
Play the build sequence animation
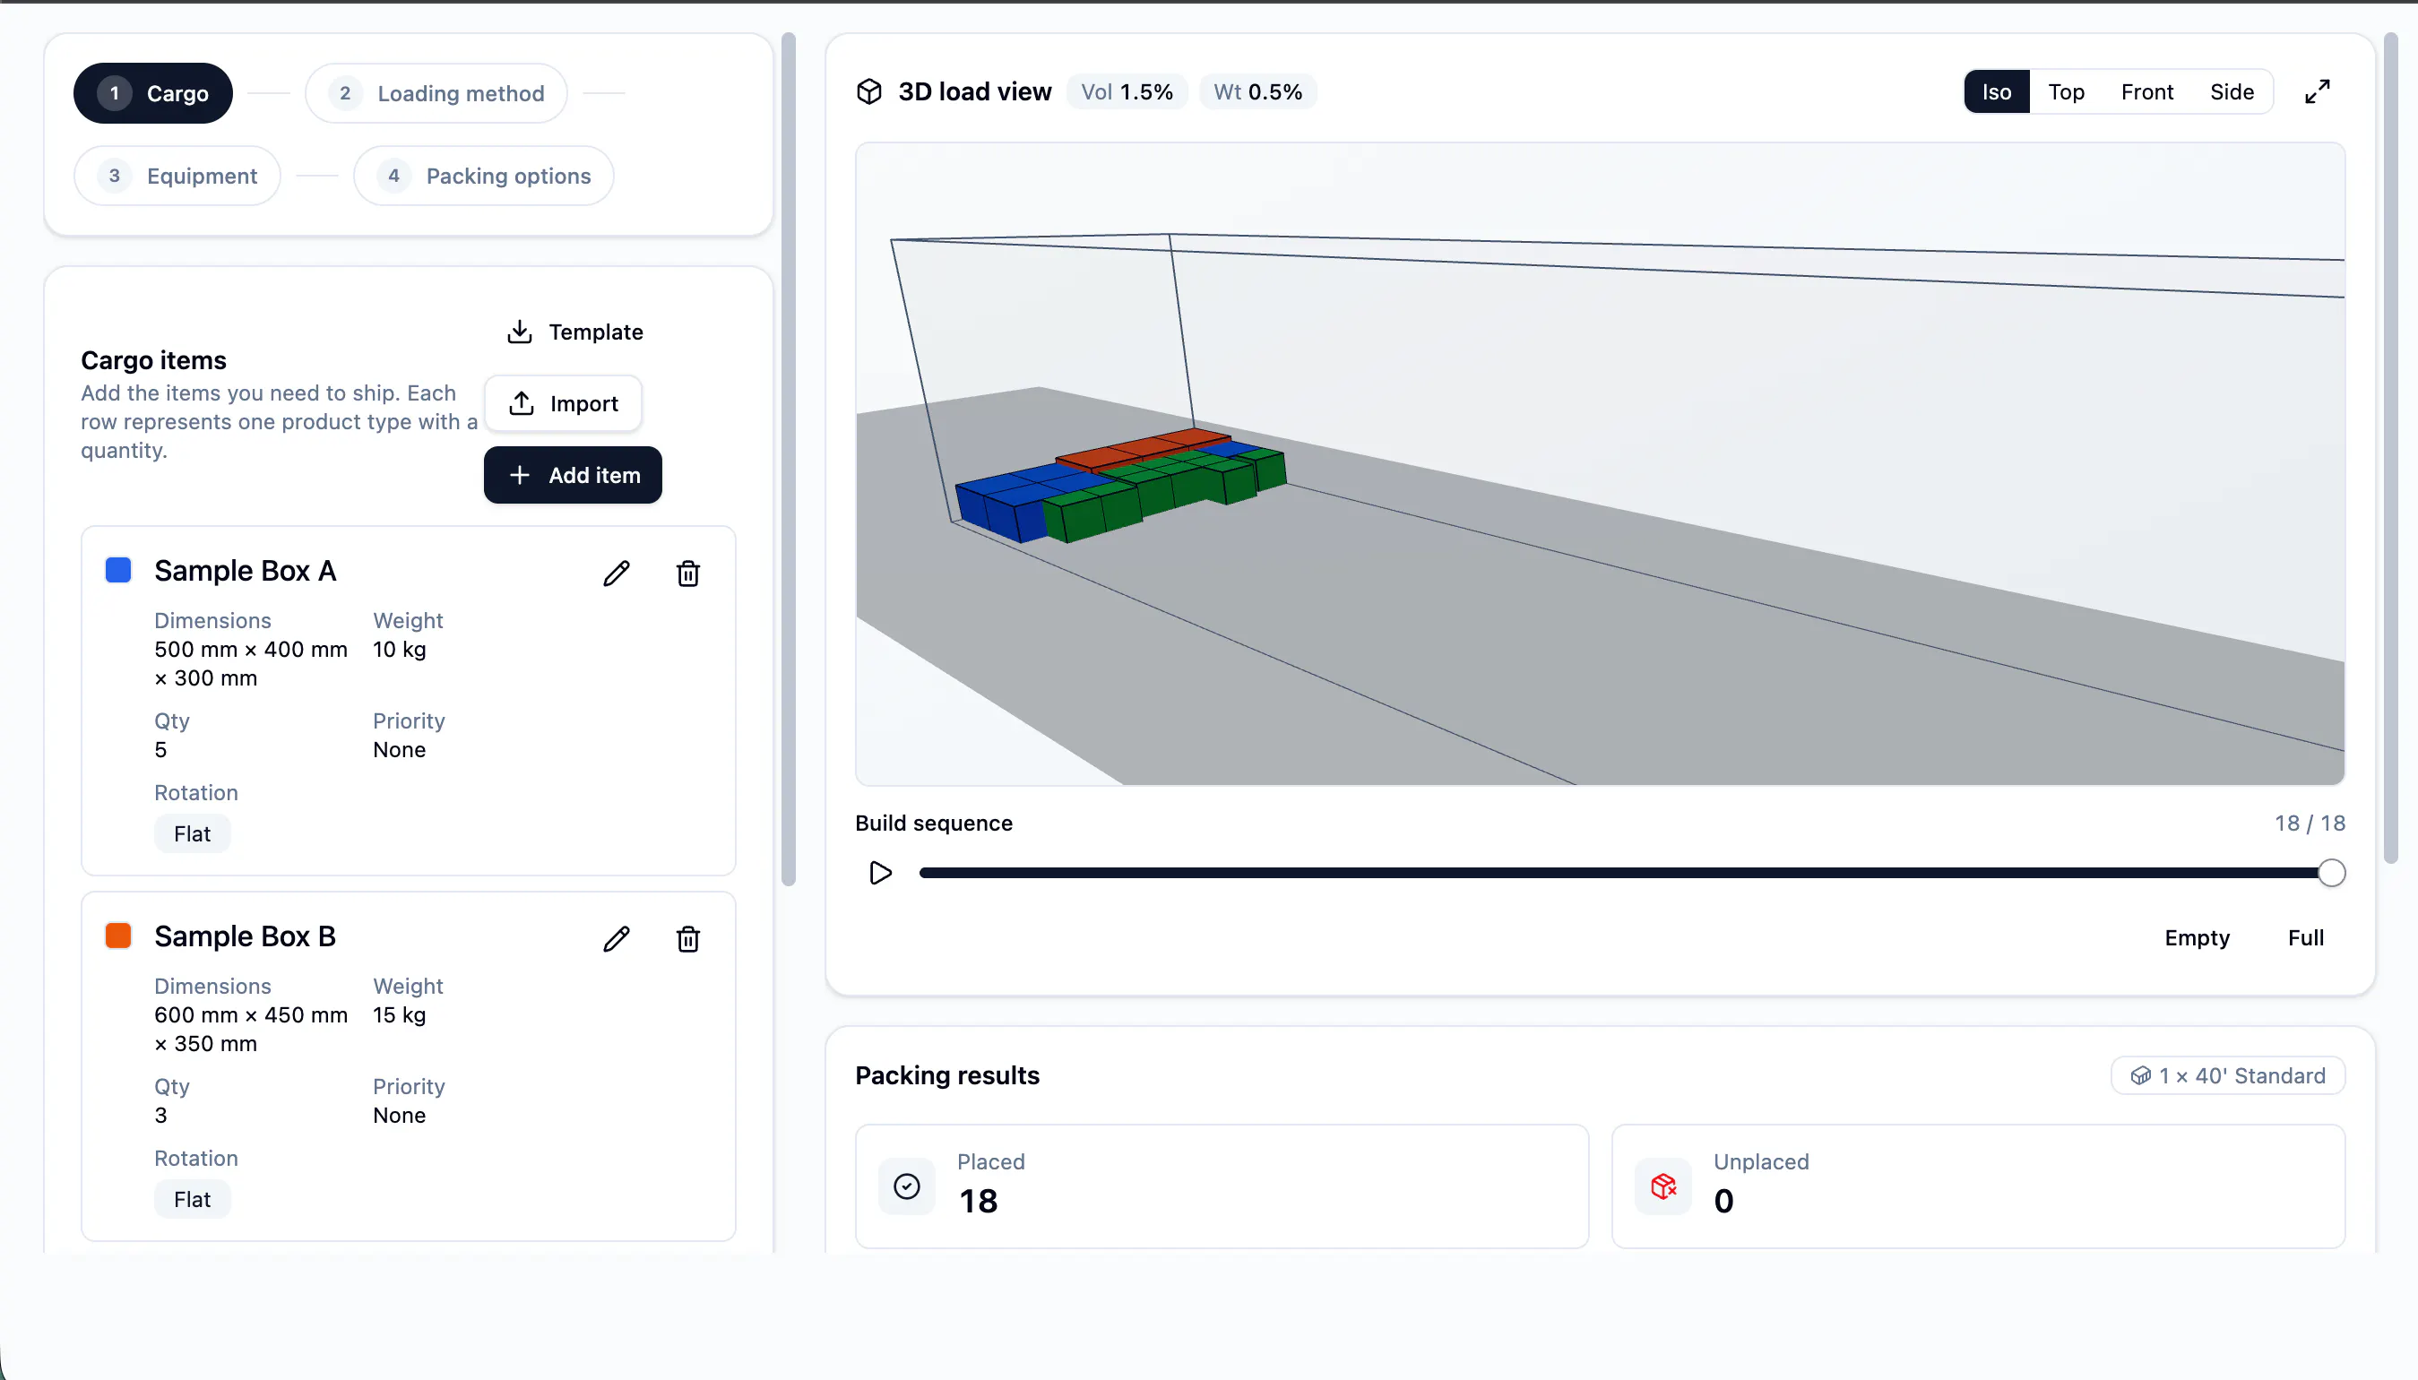click(x=881, y=873)
